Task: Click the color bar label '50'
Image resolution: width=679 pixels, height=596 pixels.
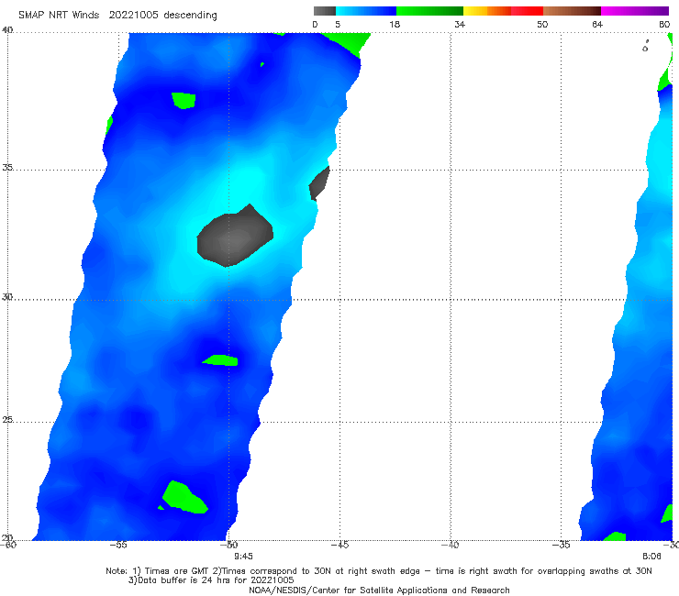Action: 542,24
